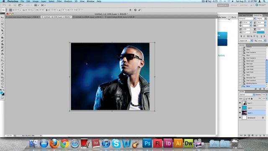Click the reference point location grid

pyautogui.click(x=10, y=10)
